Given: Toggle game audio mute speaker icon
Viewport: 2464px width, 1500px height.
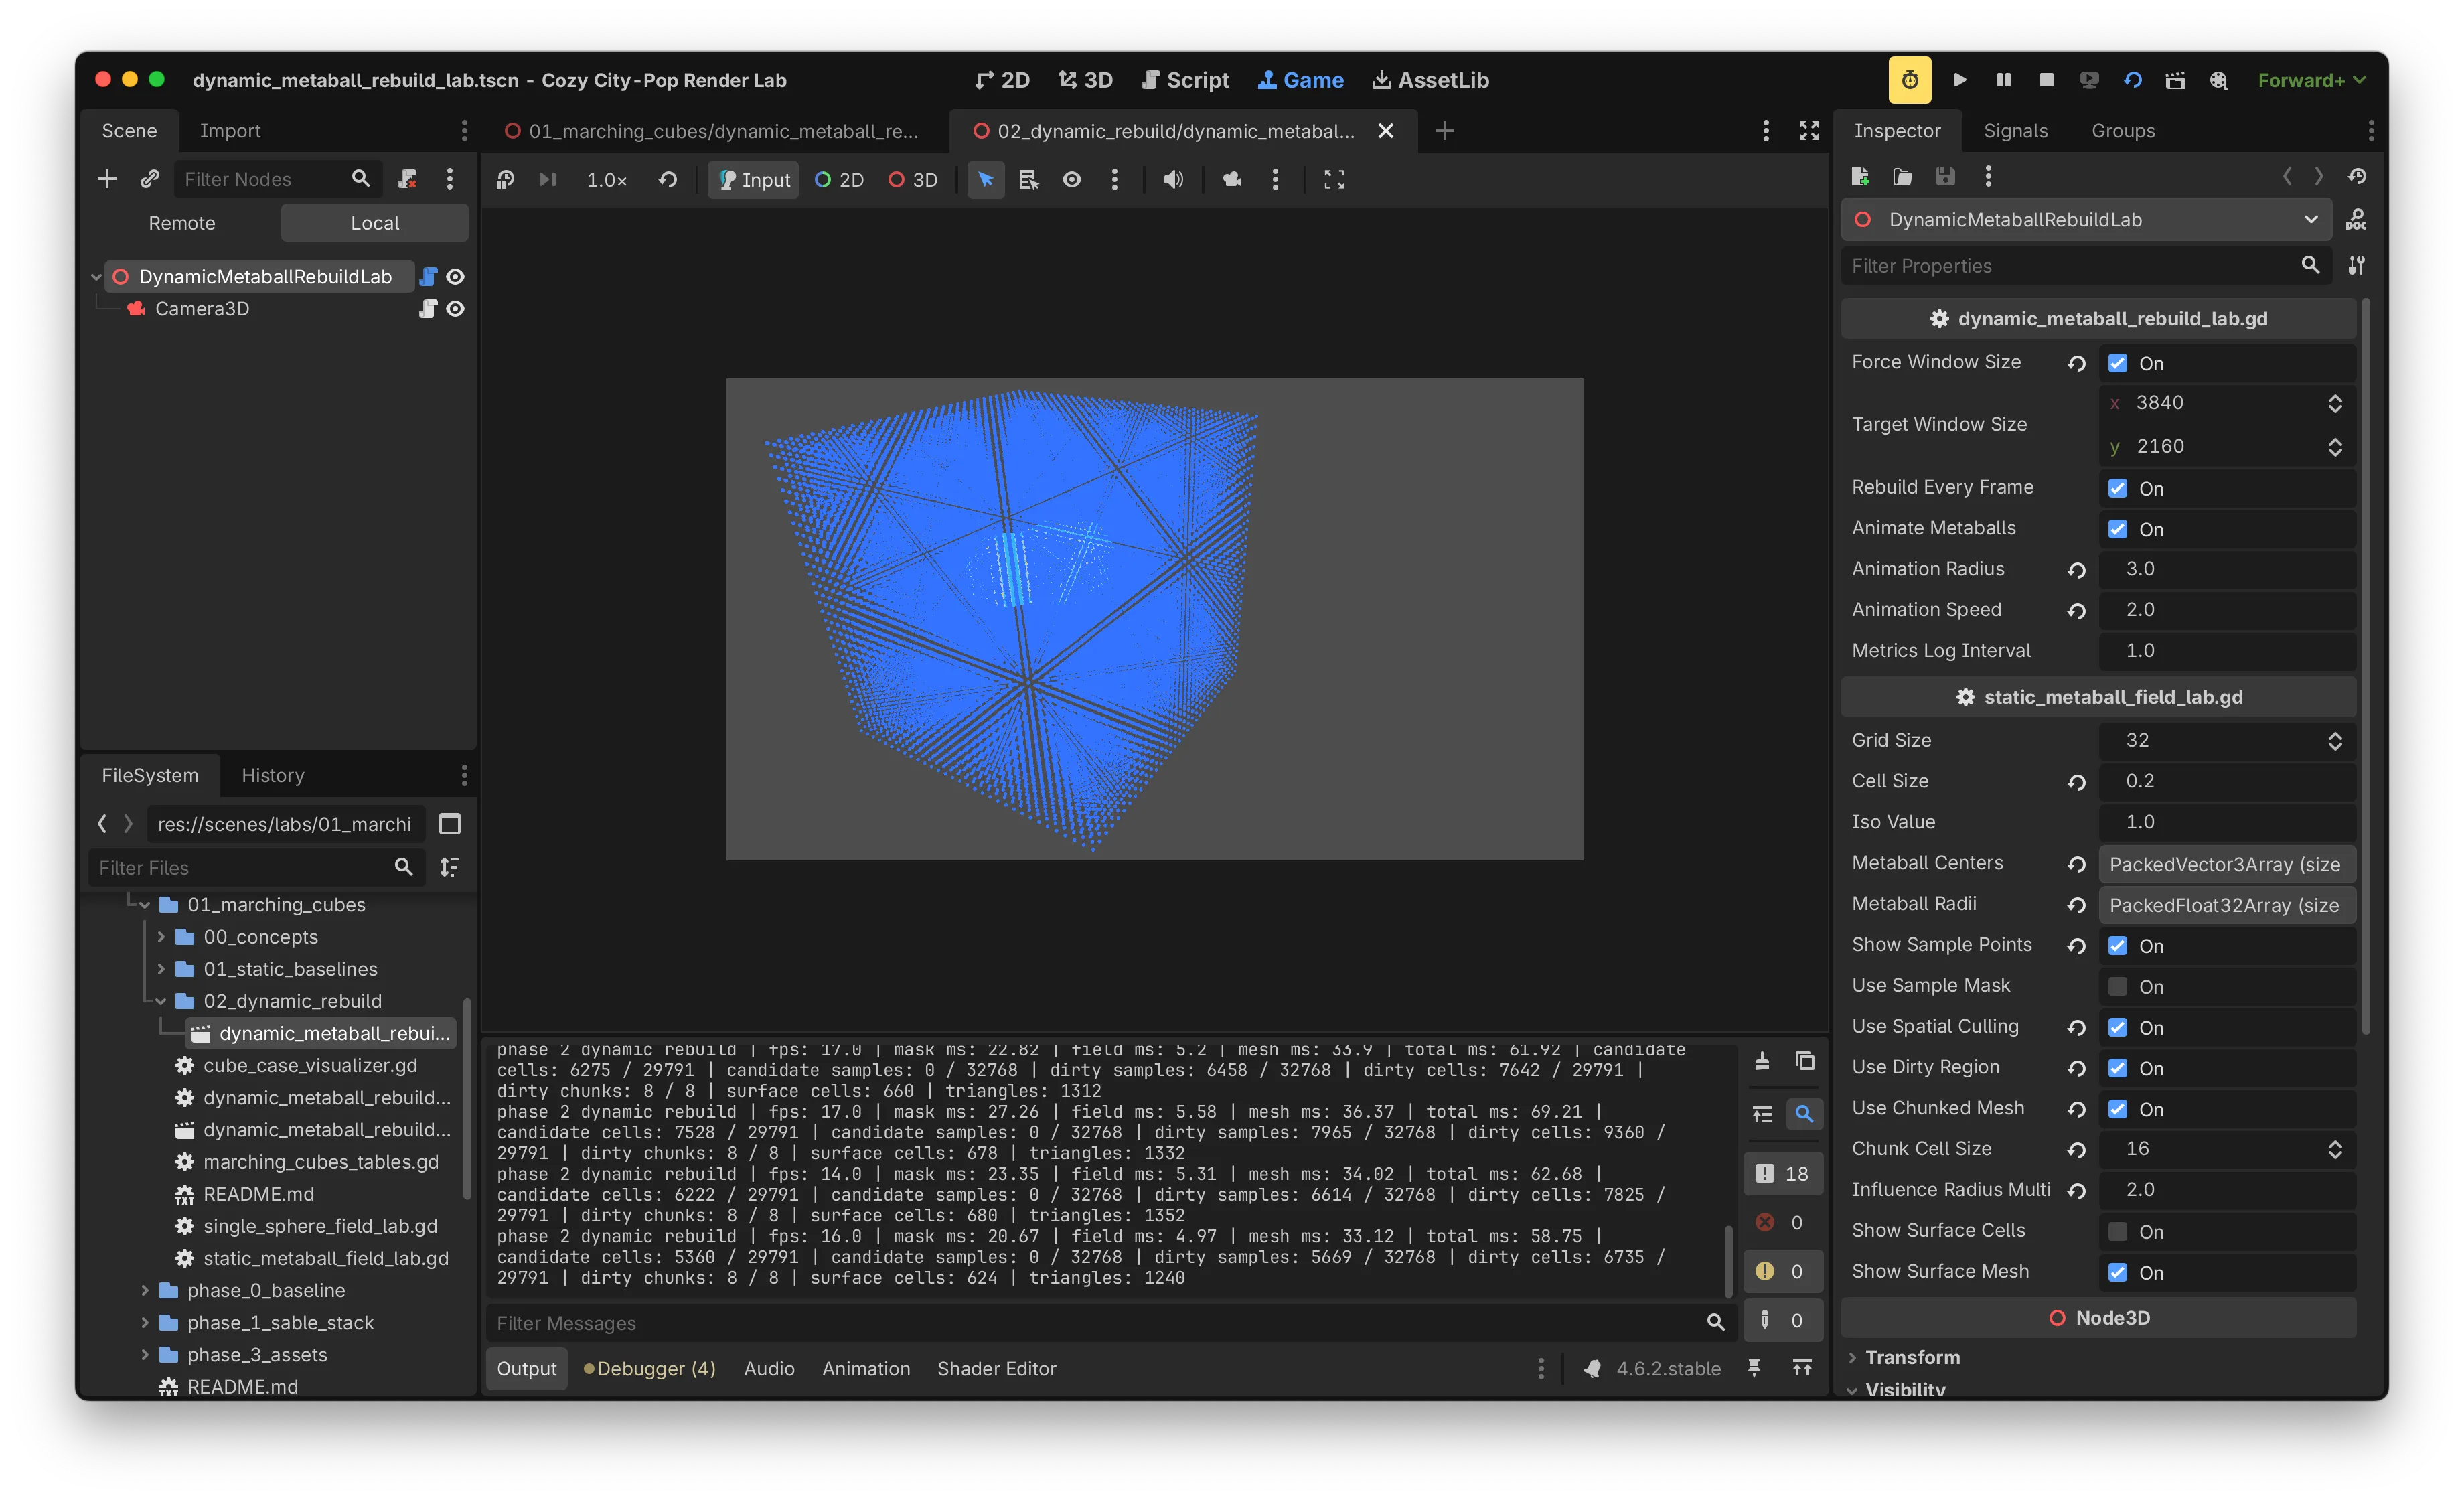Looking at the screenshot, I should (1173, 180).
